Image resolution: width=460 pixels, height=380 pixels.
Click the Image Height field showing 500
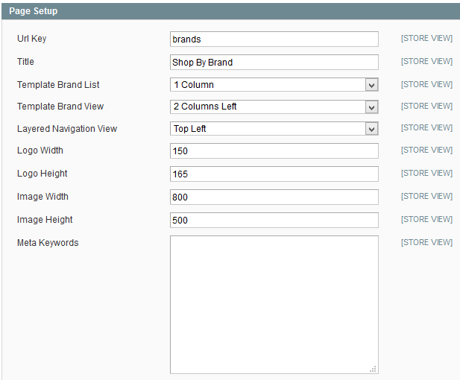point(274,221)
